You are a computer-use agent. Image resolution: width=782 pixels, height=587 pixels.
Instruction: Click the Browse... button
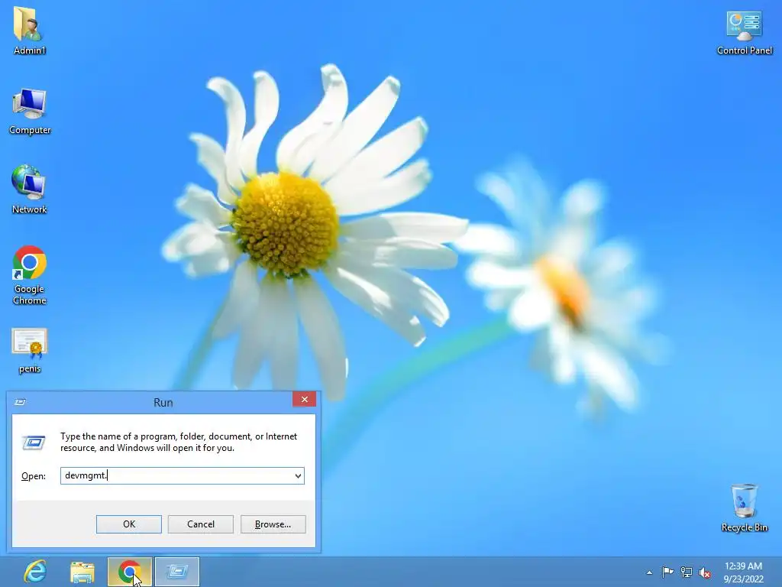click(x=273, y=524)
